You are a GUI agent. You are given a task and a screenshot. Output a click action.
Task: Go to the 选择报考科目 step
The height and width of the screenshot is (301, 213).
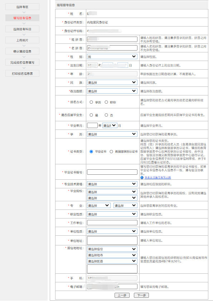[23, 29]
